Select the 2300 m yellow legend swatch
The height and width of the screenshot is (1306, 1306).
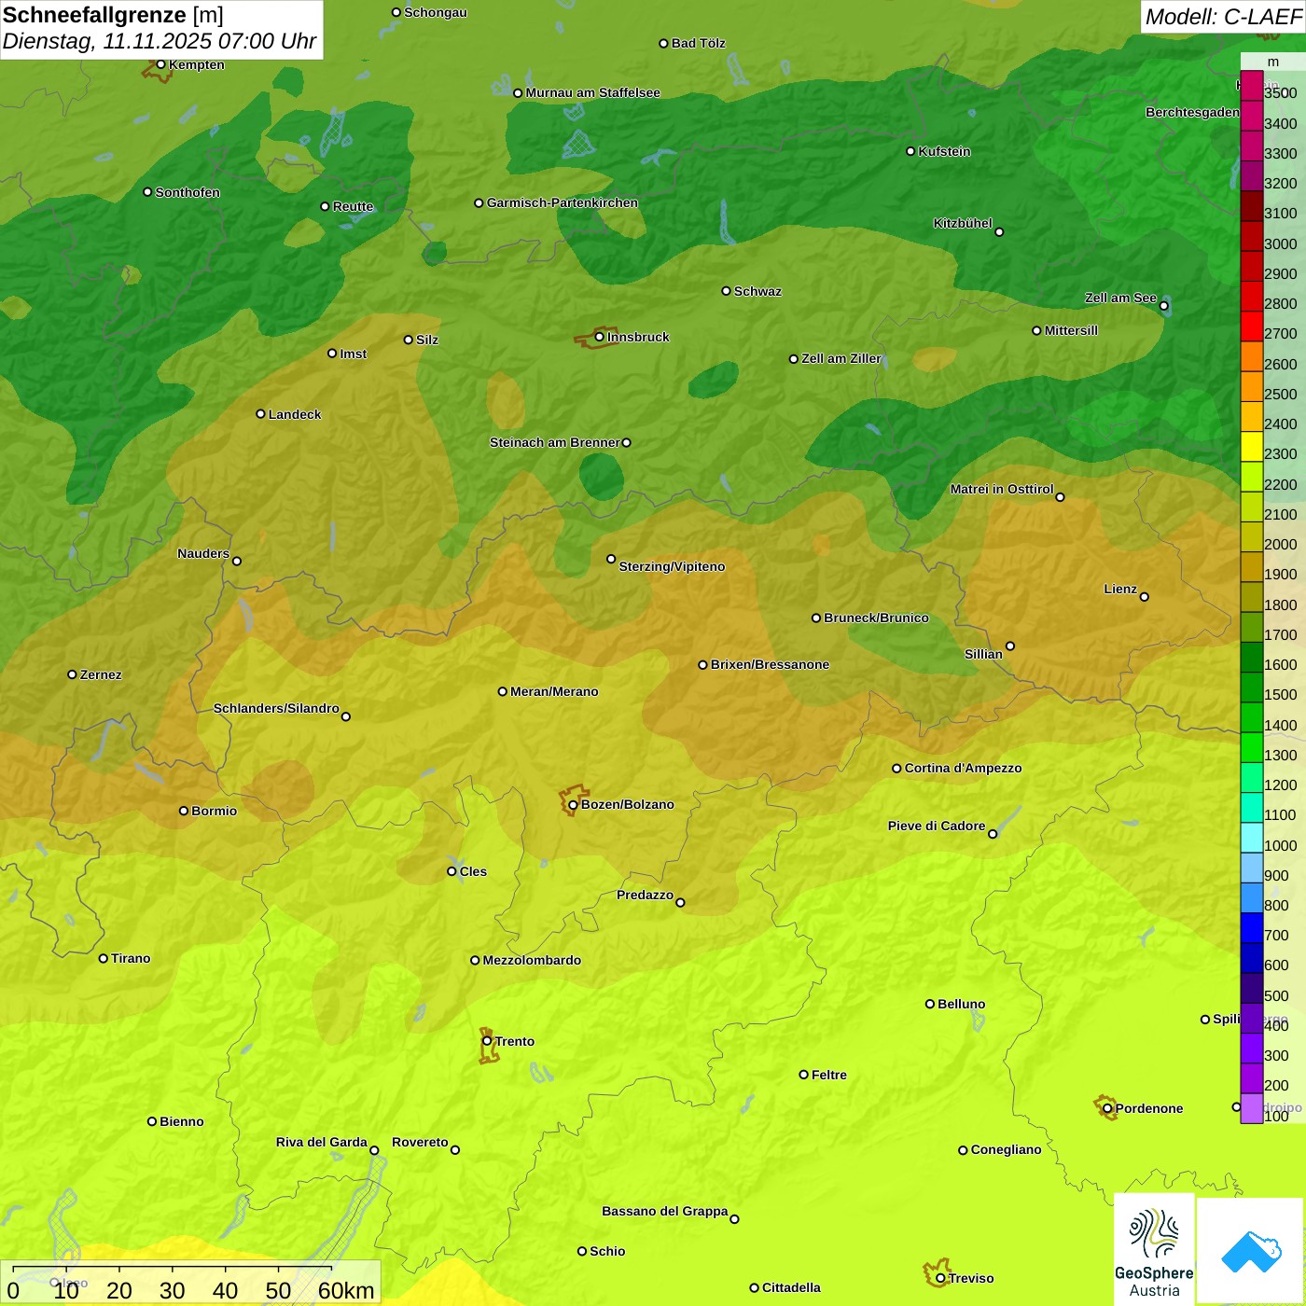[x=1251, y=447]
